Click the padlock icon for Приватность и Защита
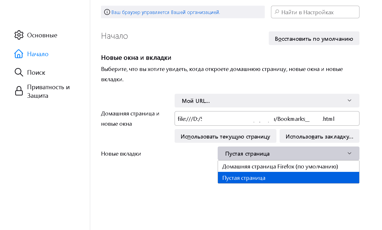 point(19,91)
